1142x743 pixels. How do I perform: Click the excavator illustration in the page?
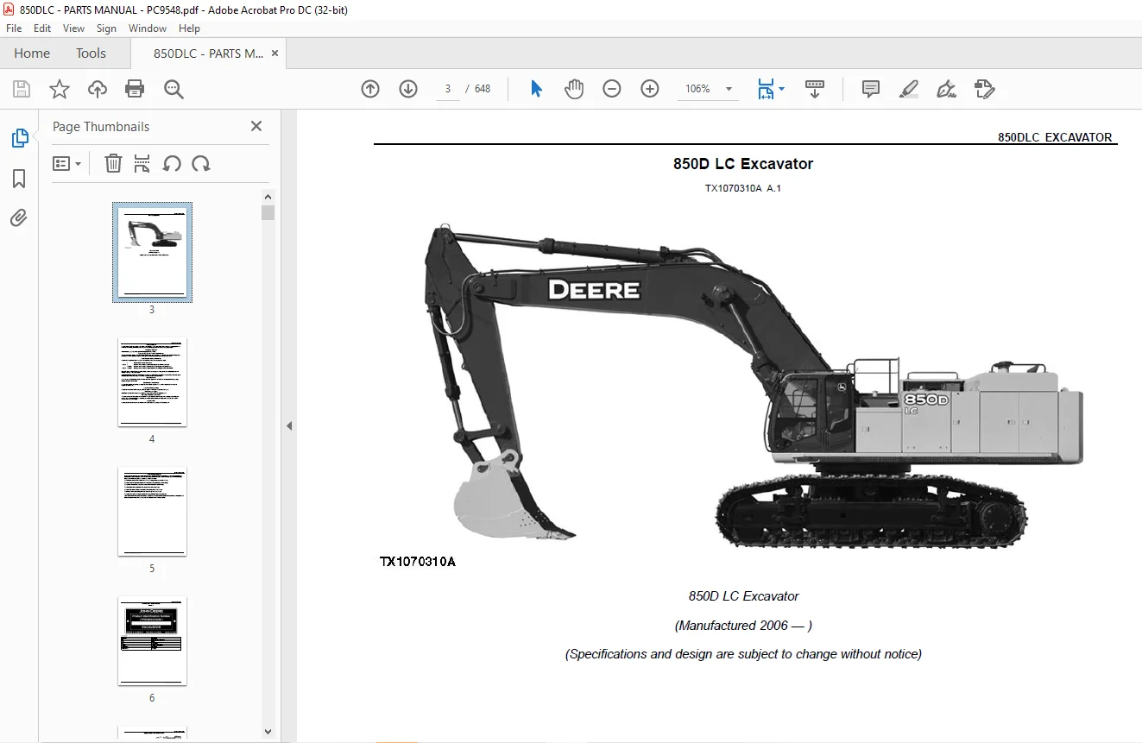[x=753, y=386]
